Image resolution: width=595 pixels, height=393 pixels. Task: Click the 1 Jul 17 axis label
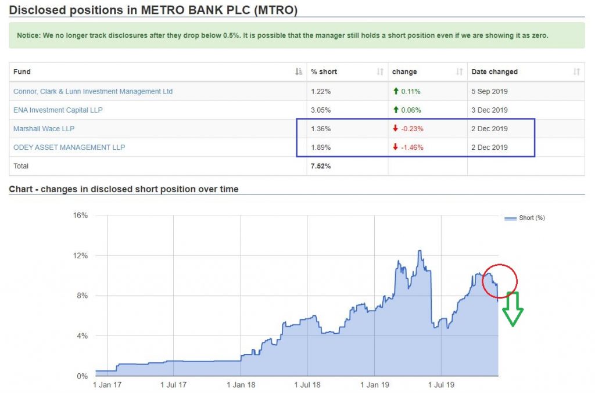pyautogui.click(x=173, y=385)
